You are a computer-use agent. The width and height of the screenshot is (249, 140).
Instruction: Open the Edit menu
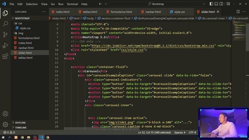pyautogui.click(x=20, y=4)
